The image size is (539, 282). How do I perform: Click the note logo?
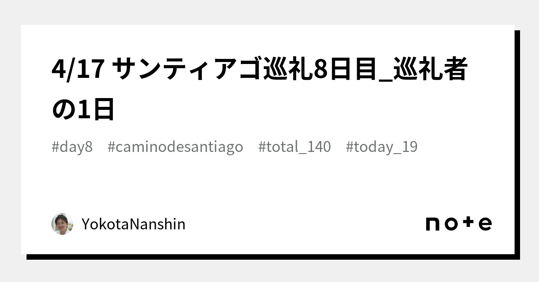(x=459, y=223)
